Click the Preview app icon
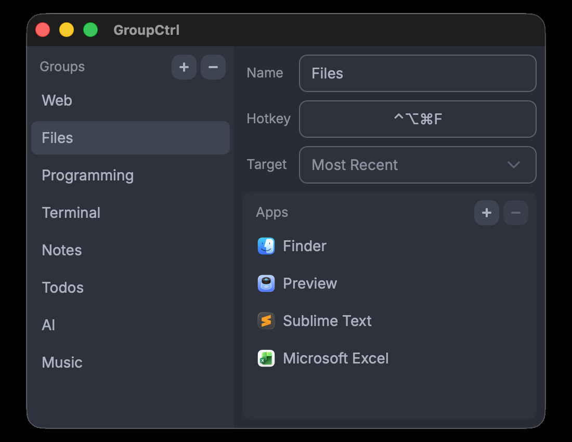Image resolution: width=572 pixels, height=442 pixels. [x=266, y=283]
